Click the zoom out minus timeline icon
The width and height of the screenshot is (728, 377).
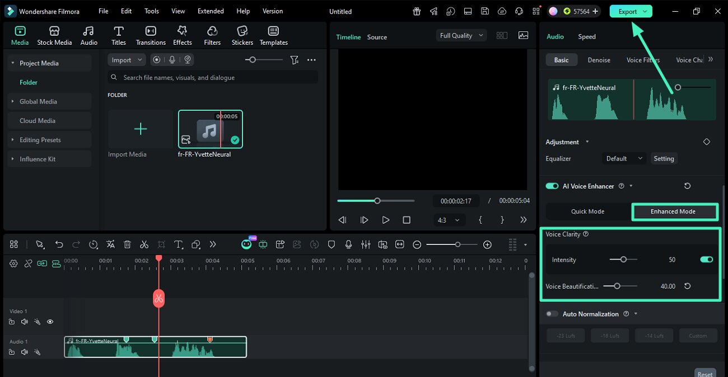coord(417,244)
